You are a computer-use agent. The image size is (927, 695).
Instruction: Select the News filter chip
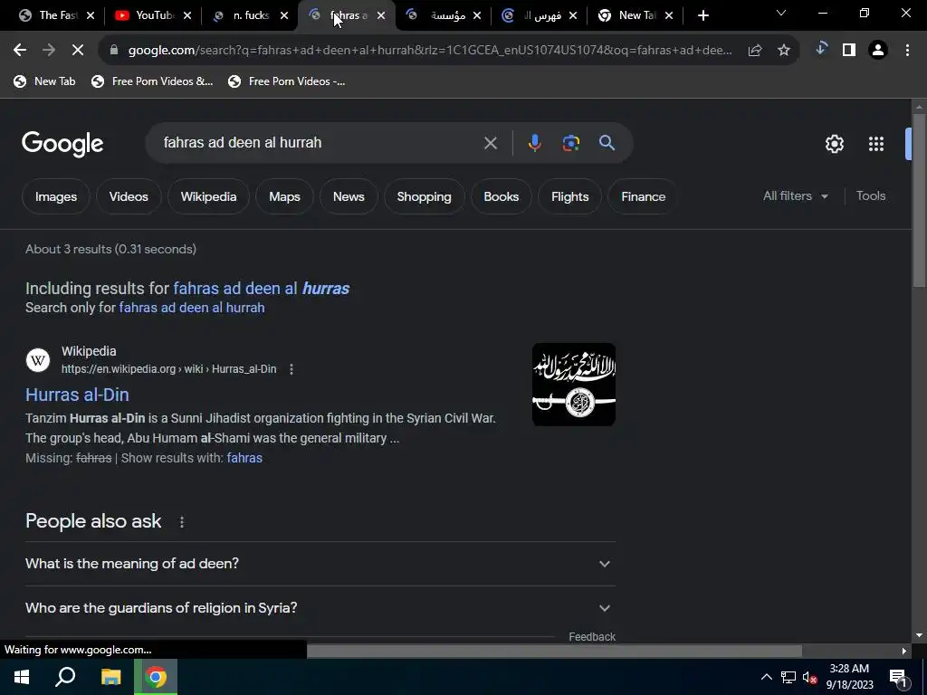tap(349, 196)
